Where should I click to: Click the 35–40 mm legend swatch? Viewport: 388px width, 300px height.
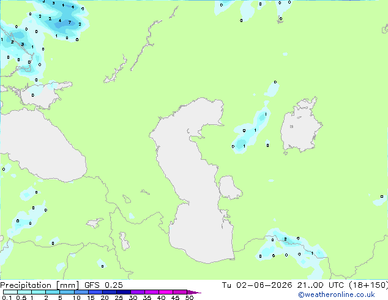click(x=151, y=292)
